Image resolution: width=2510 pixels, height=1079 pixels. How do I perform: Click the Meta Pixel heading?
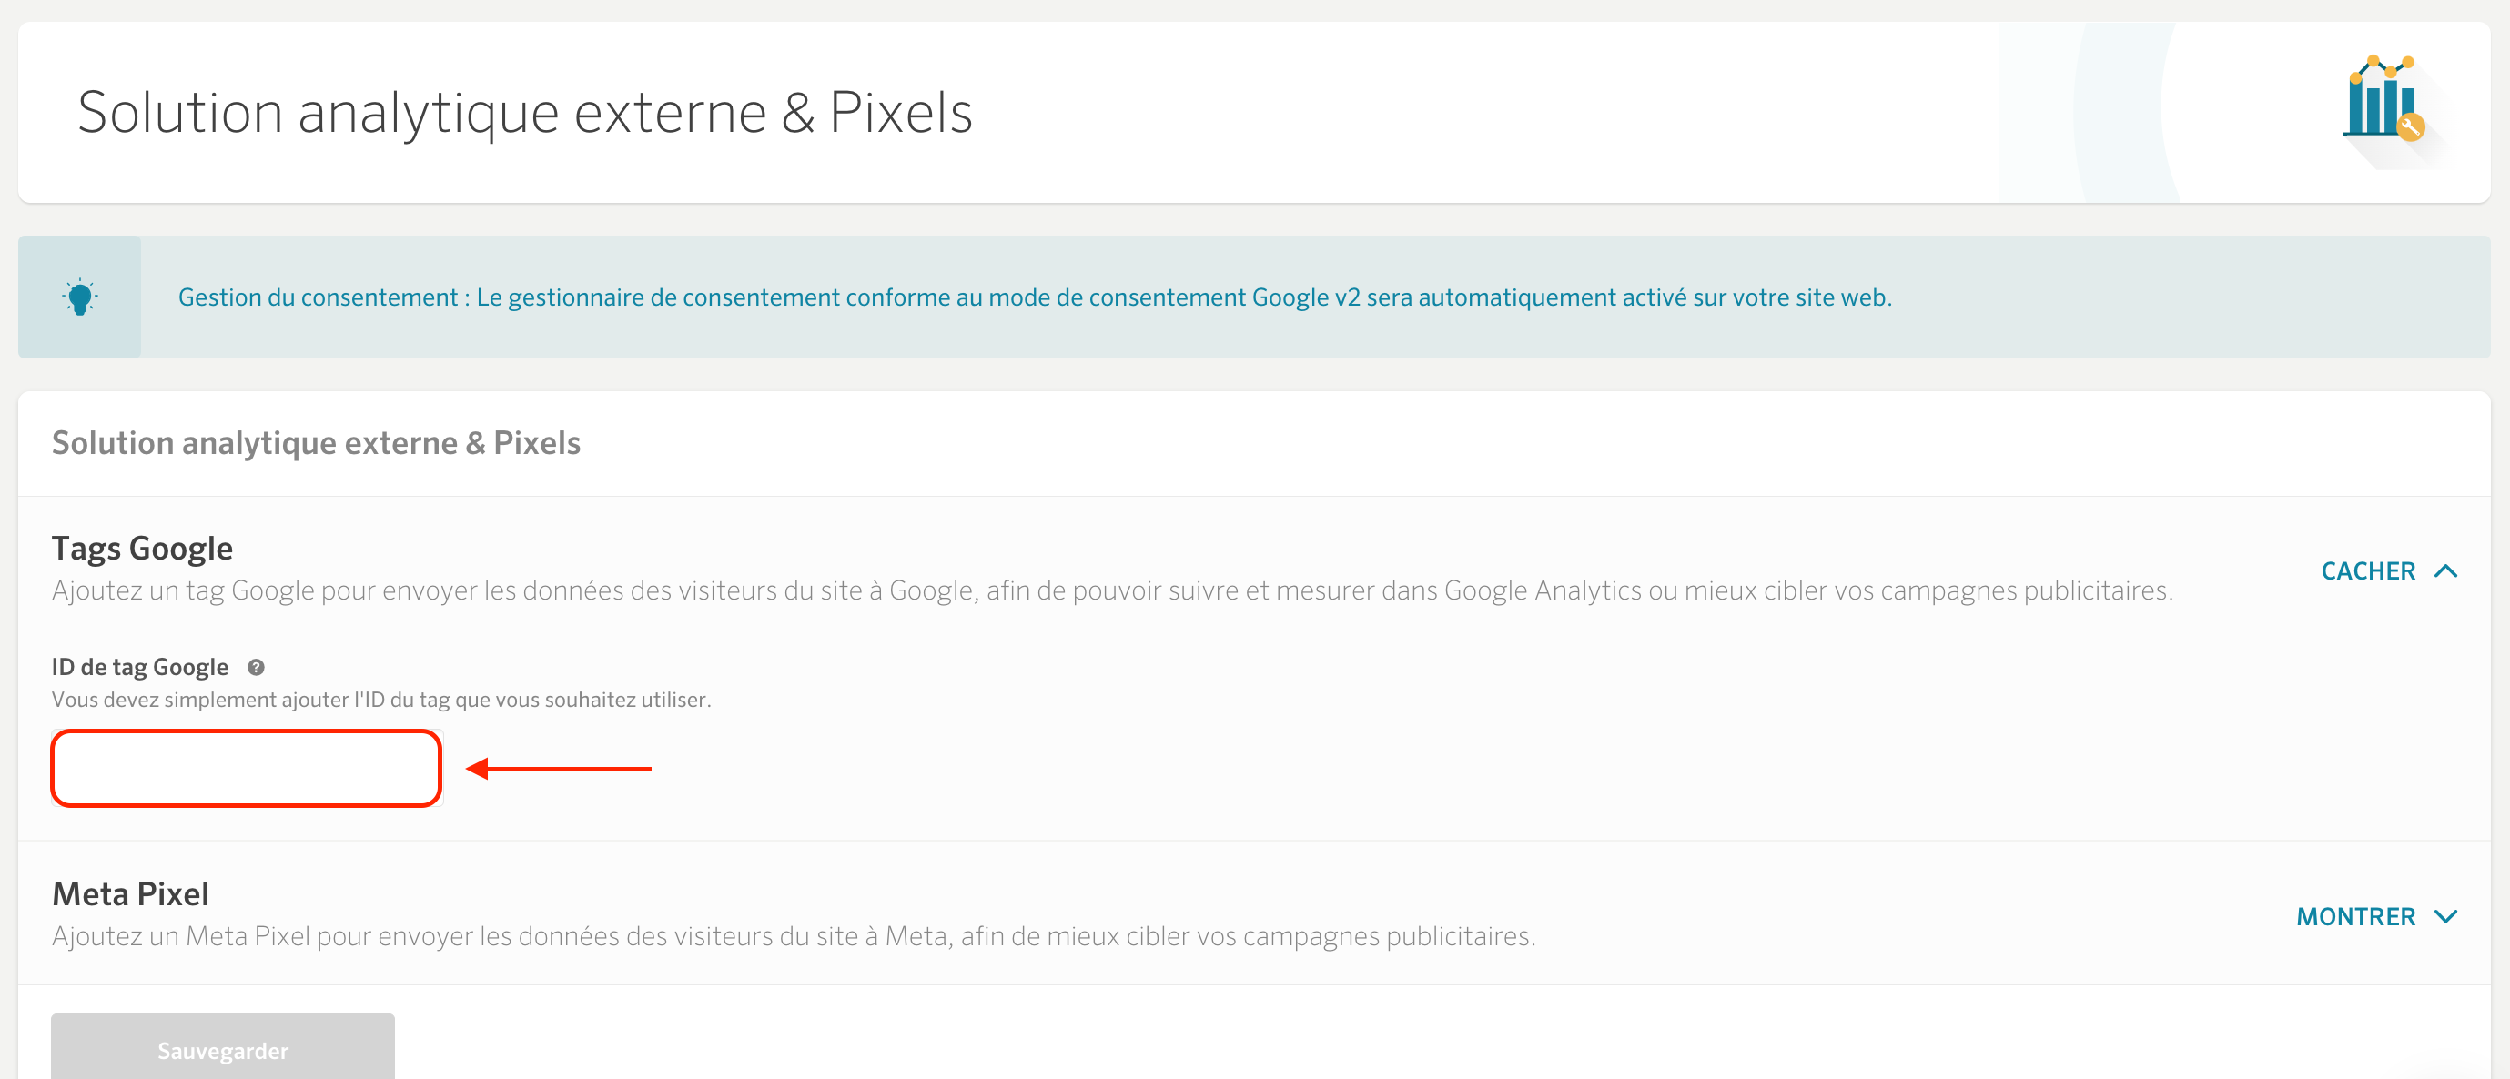[x=130, y=894]
